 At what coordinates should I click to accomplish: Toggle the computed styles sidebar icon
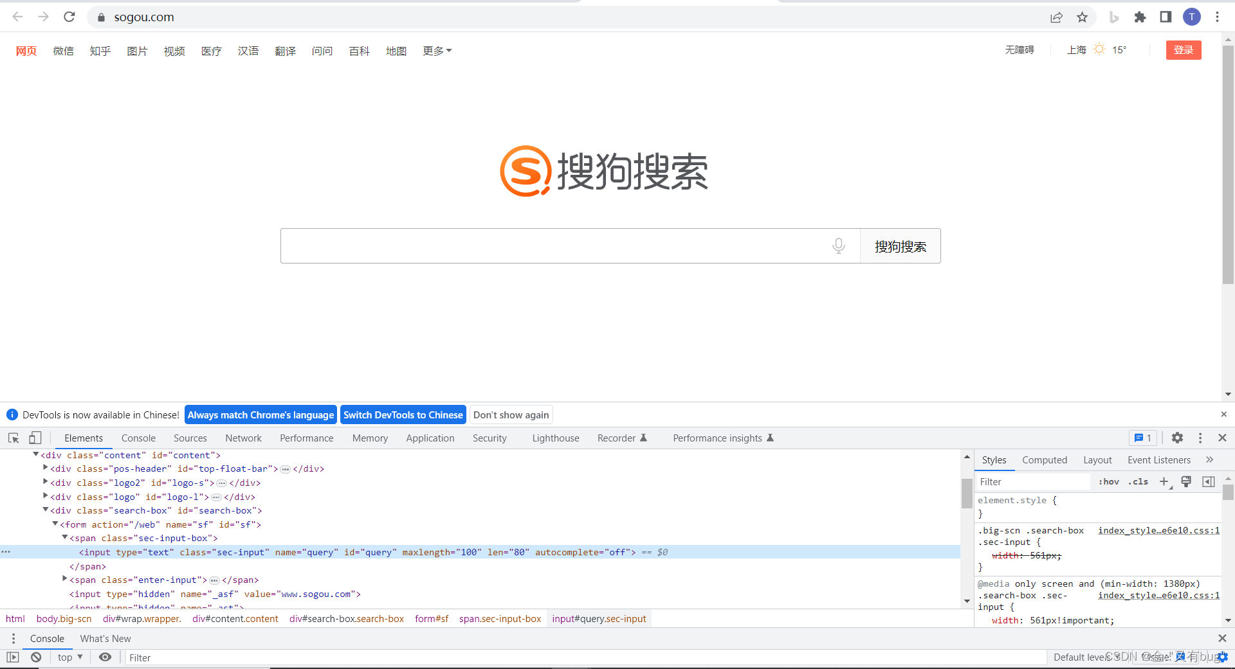pos(1209,481)
